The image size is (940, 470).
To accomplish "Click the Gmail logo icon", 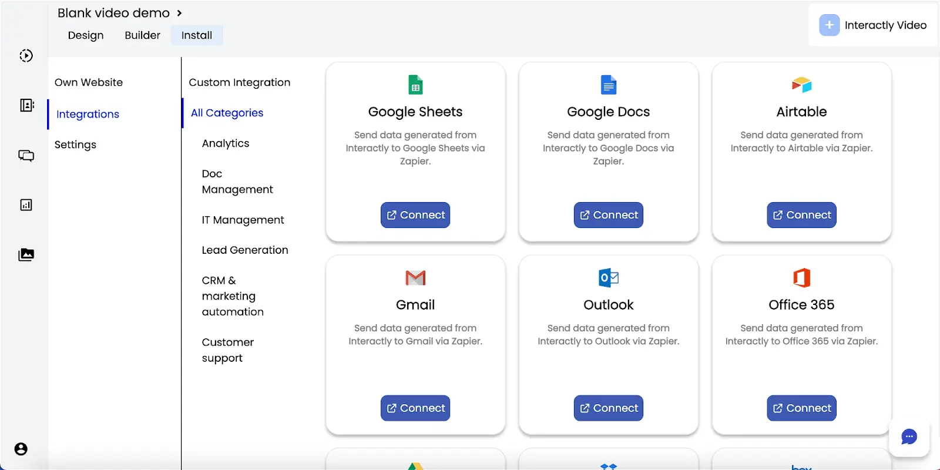I will coord(415,278).
